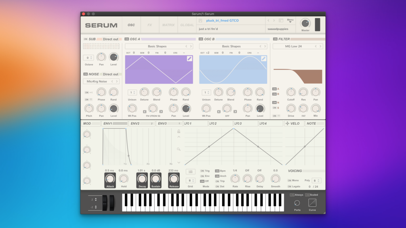The height and width of the screenshot is (228, 406).
Task: Toggle the envelope lock icon
Action: click(179, 131)
